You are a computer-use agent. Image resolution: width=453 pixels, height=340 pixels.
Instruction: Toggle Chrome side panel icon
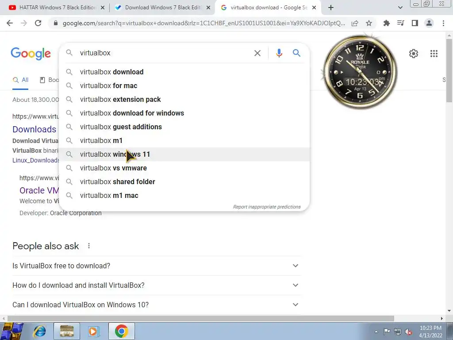pyautogui.click(x=415, y=23)
